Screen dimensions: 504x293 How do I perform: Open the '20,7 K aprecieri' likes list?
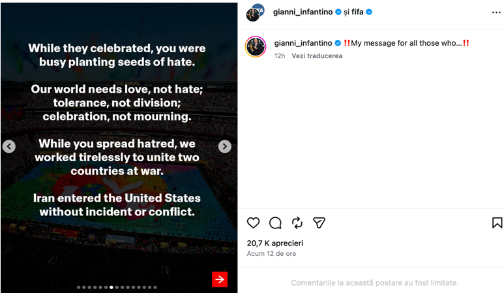tap(275, 243)
